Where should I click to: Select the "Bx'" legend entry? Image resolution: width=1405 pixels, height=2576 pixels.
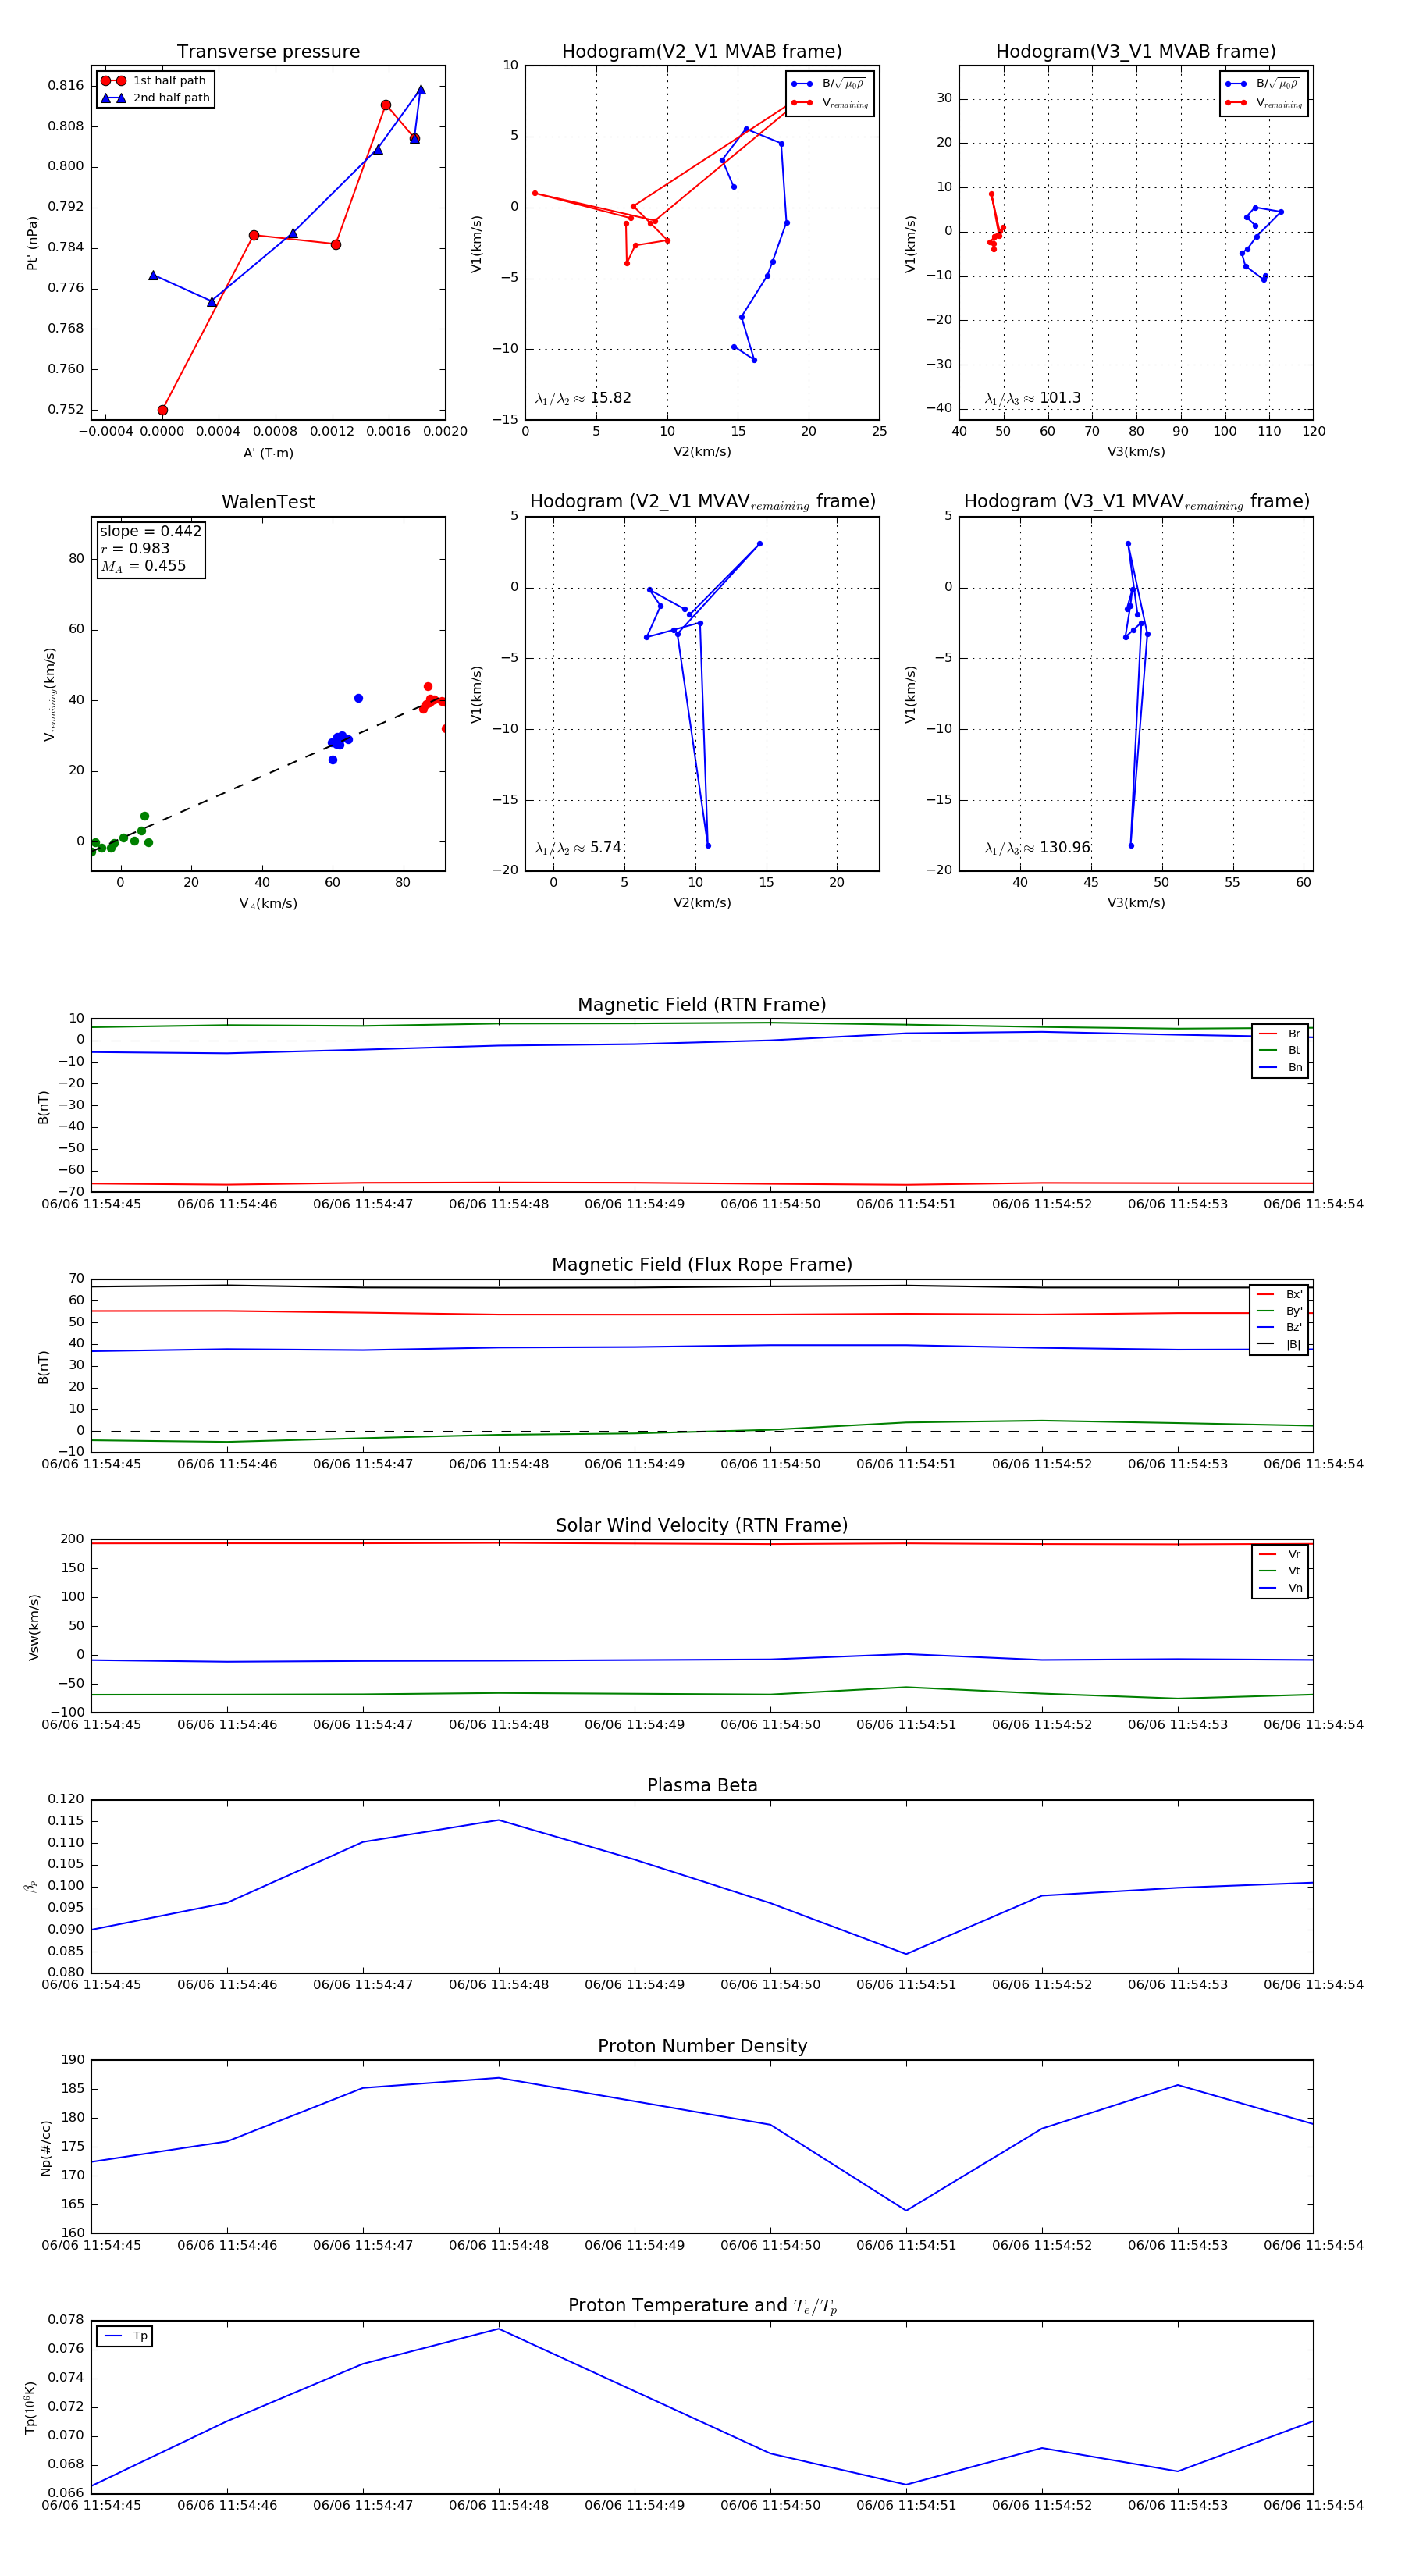coord(1279,1295)
